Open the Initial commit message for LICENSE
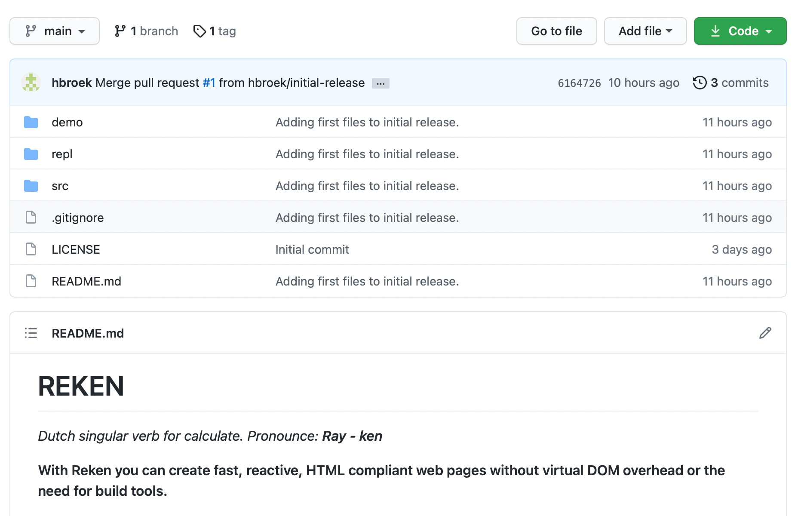The width and height of the screenshot is (798, 516). [312, 249]
